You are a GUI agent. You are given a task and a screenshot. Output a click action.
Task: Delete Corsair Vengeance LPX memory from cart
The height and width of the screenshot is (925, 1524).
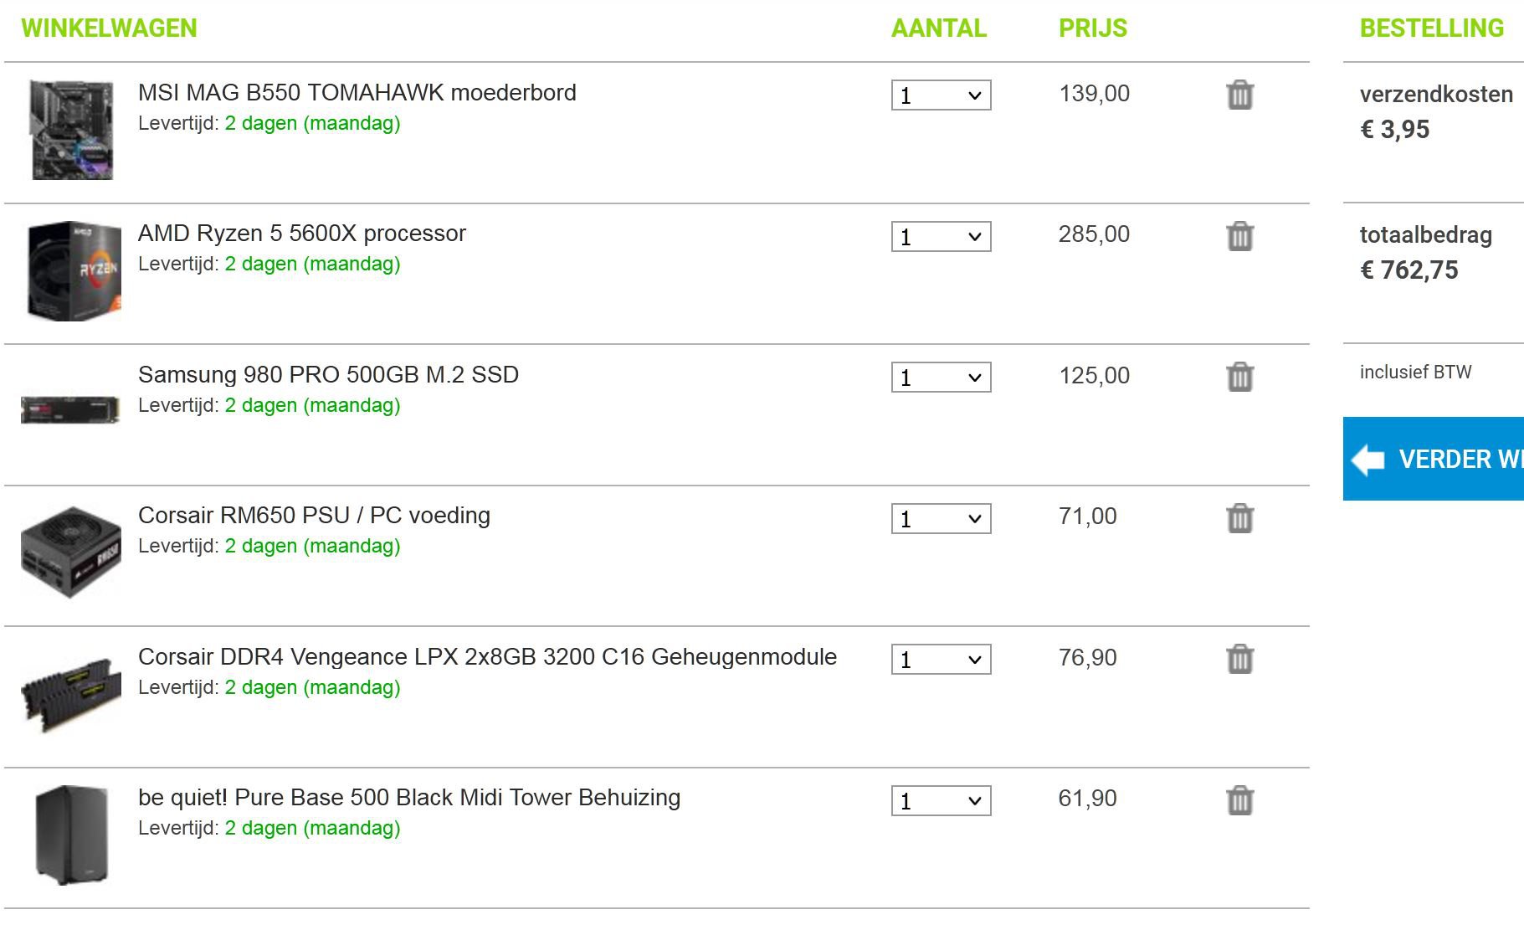[1239, 659]
